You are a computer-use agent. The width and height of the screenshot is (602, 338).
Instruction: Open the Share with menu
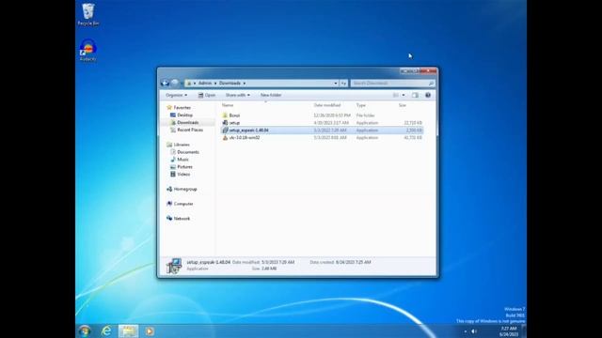[237, 95]
